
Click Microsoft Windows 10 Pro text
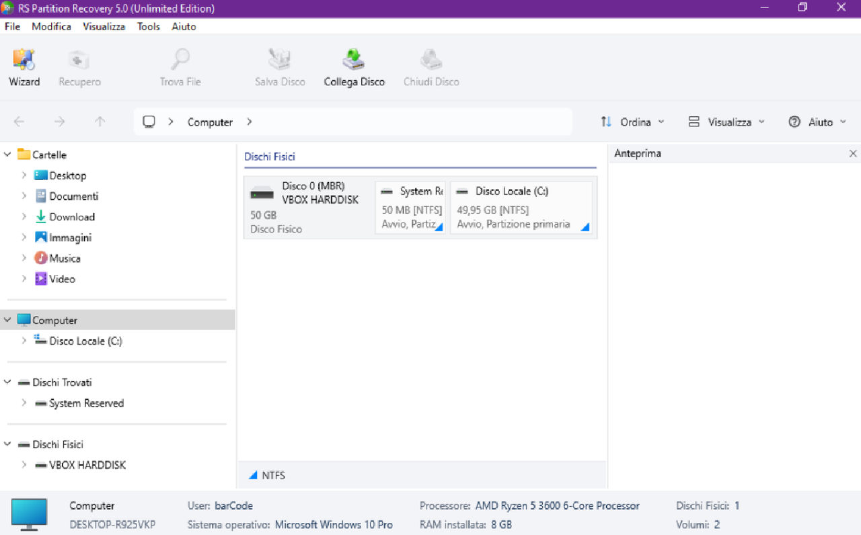tap(334, 524)
